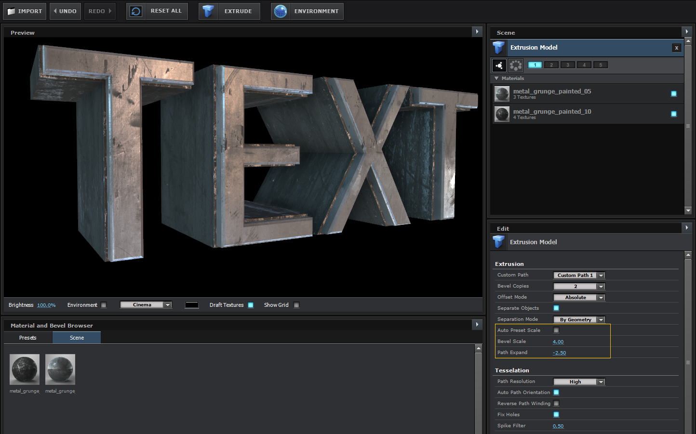The image size is (696, 434).
Task: Enable Auto Preset Scale checkbox
Action: 556,330
